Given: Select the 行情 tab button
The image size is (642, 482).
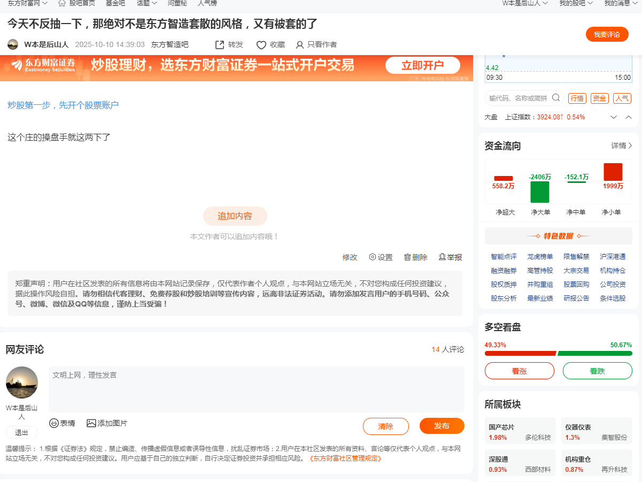Looking at the screenshot, I should [577, 98].
